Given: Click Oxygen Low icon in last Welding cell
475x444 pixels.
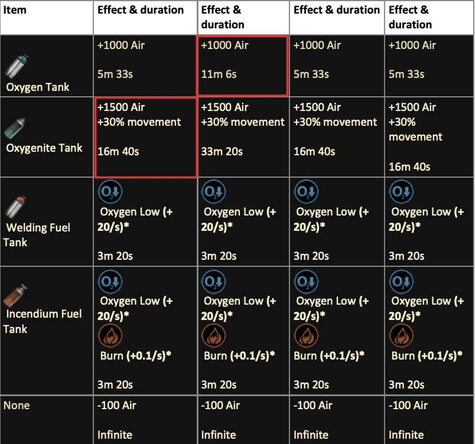Looking at the screenshot, I should (x=401, y=192).
